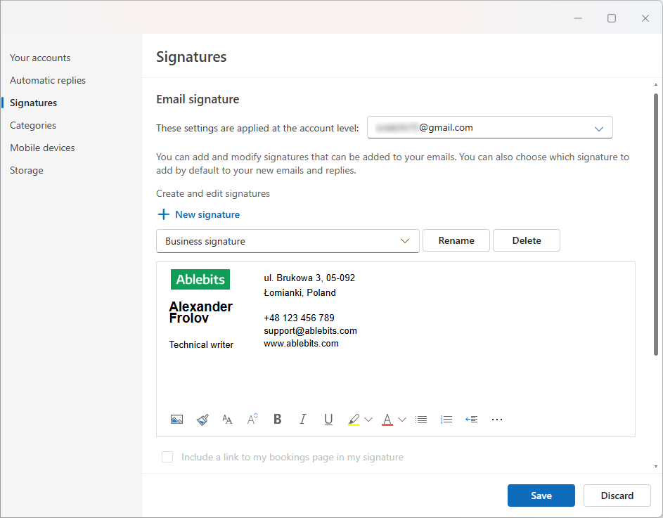Change the font size with the icon
Image resolution: width=663 pixels, height=518 pixels.
tap(252, 419)
